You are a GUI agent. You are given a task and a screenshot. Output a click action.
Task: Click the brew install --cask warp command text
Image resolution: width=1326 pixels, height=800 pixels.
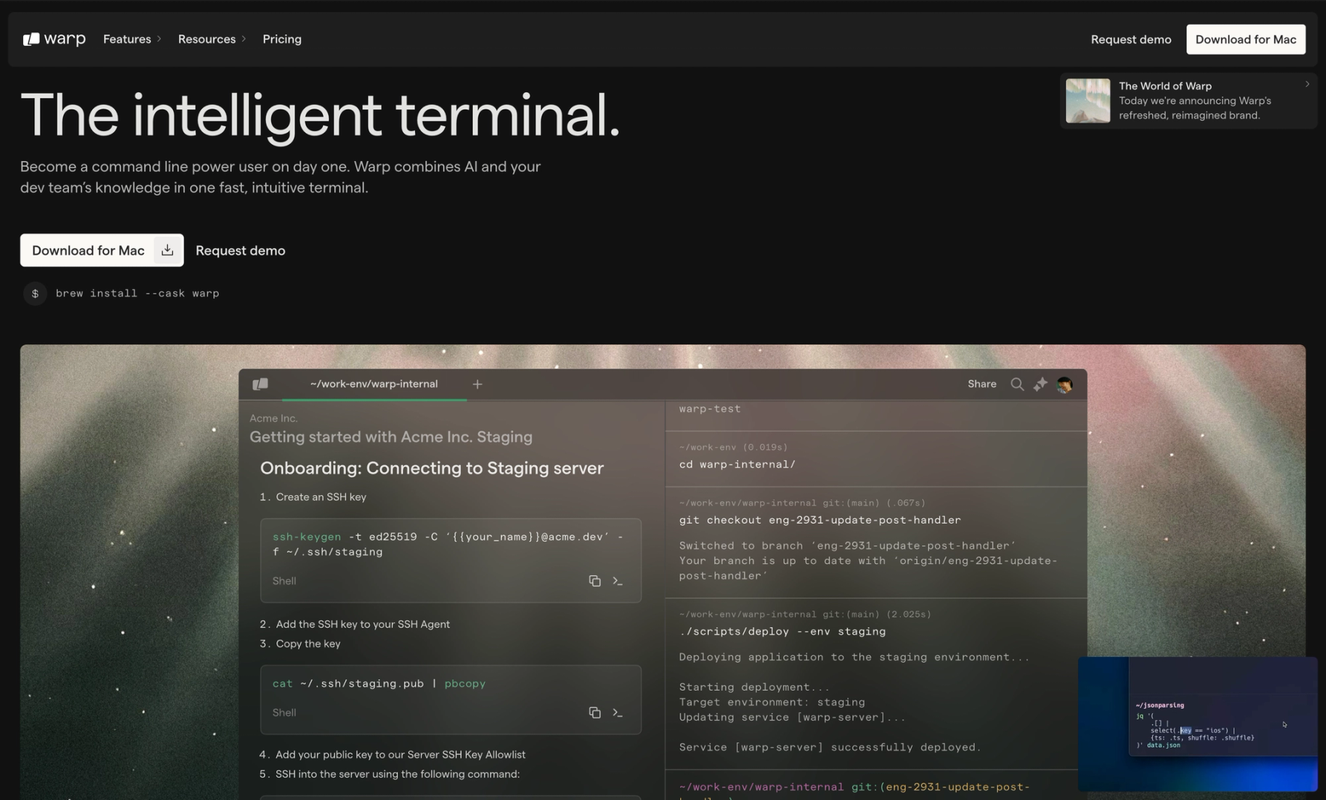click(137, 294)
